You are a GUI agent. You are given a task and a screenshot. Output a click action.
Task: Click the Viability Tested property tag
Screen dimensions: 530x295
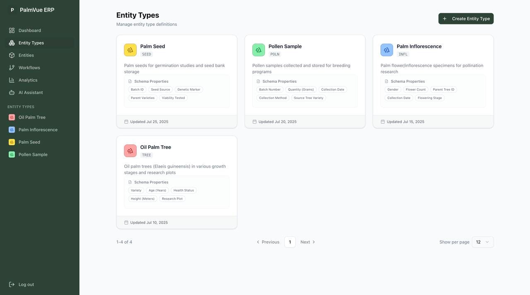click(x=173, y=98)
